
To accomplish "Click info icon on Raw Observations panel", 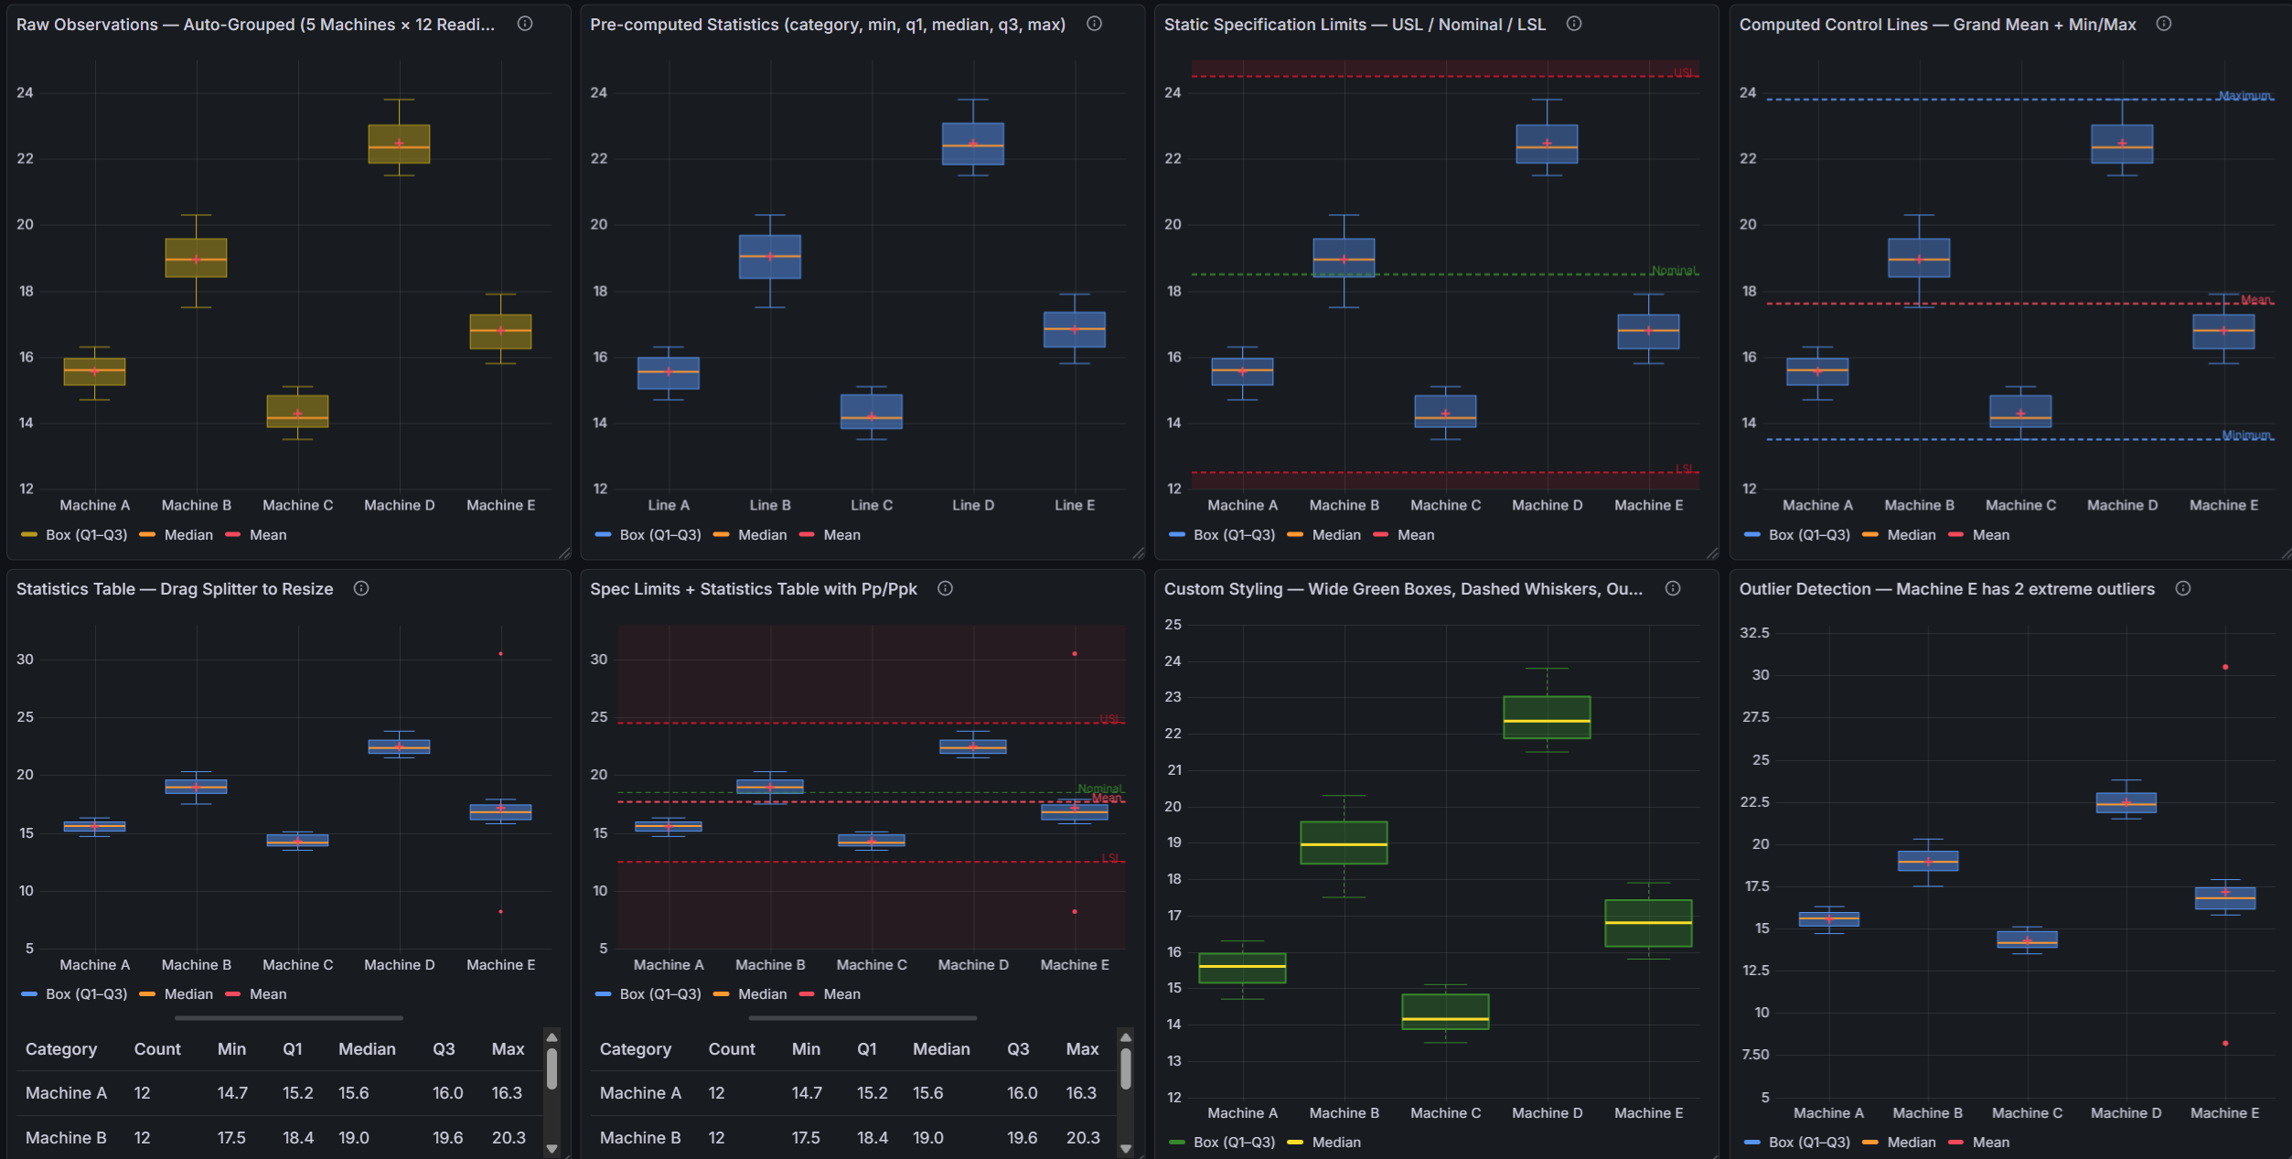I will 525,24.
